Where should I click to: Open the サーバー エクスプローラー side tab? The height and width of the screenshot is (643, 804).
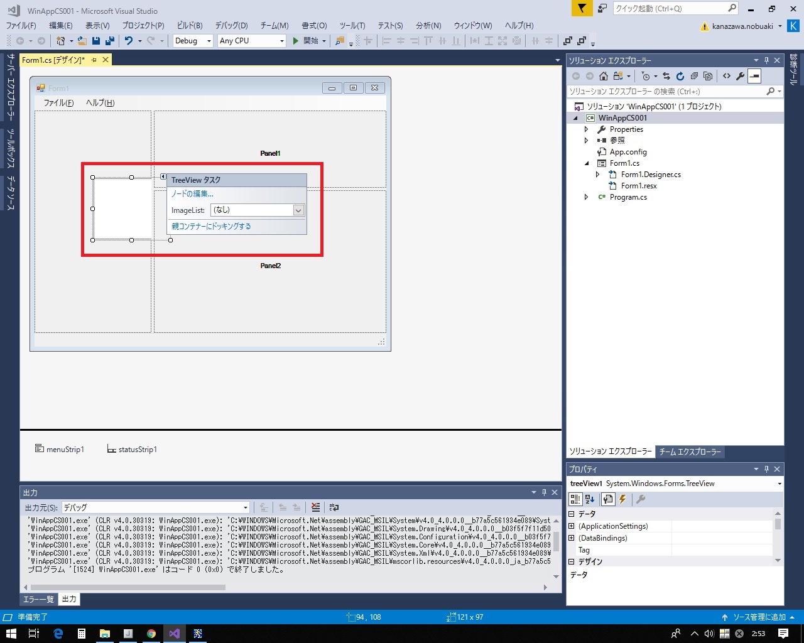point(10,87)
